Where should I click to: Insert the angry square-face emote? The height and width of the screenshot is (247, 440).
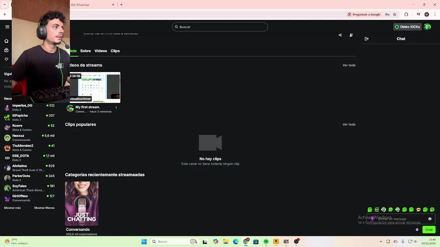[377, 210]
